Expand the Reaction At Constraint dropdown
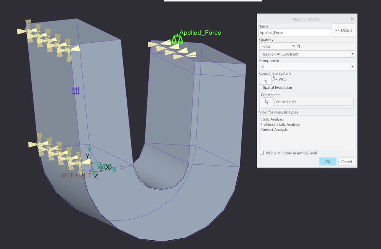Screen dimensions: 381x249 click(352, 54)
